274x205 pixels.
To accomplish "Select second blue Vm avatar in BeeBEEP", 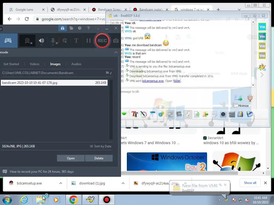I will 262,36.
